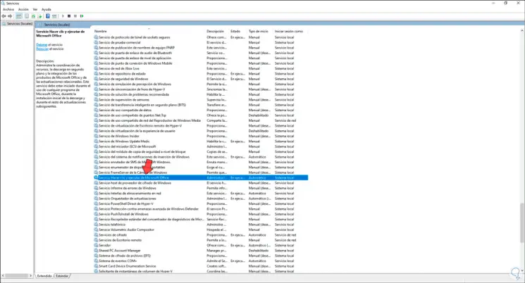Screen dimensions: 525x283
Task: Click the Refresh toolbar icon
Action: 33,16
